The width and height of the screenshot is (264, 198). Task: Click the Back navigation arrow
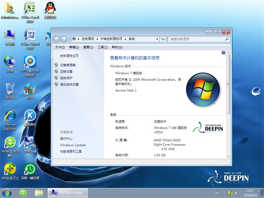coord(57,39)
